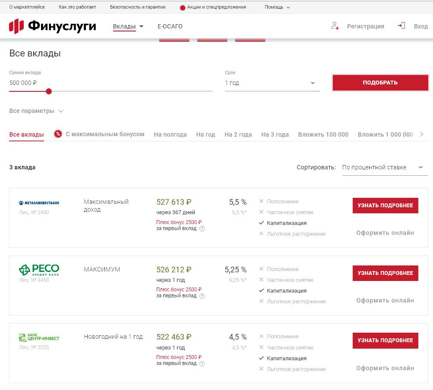433x390 pixels.
Task: Click the registration user-plus icon
Action: click(335, 26)
